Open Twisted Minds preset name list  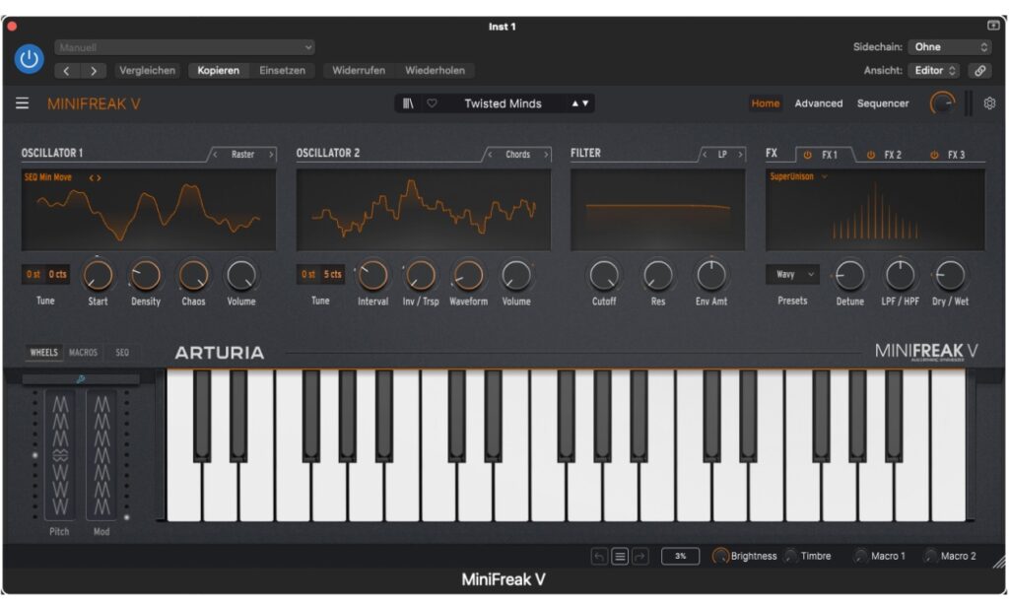(503, 103)
